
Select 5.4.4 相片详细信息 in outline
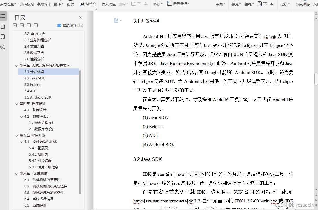tap(44, 167)
